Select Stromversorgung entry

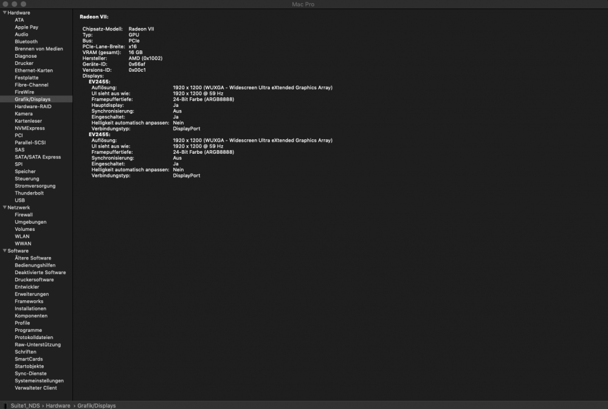click(35, 186)
